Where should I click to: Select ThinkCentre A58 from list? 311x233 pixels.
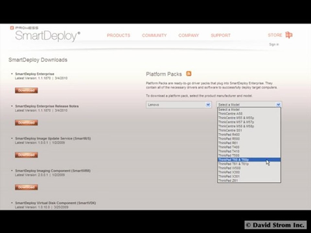point(249,114)
